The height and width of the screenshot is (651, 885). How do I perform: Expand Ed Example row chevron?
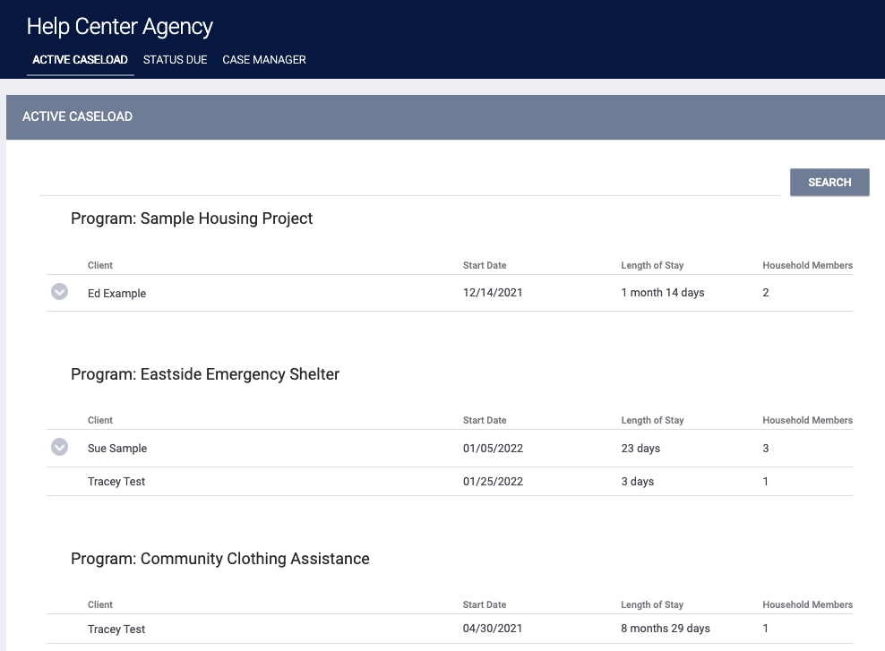(x=59, y=292)
